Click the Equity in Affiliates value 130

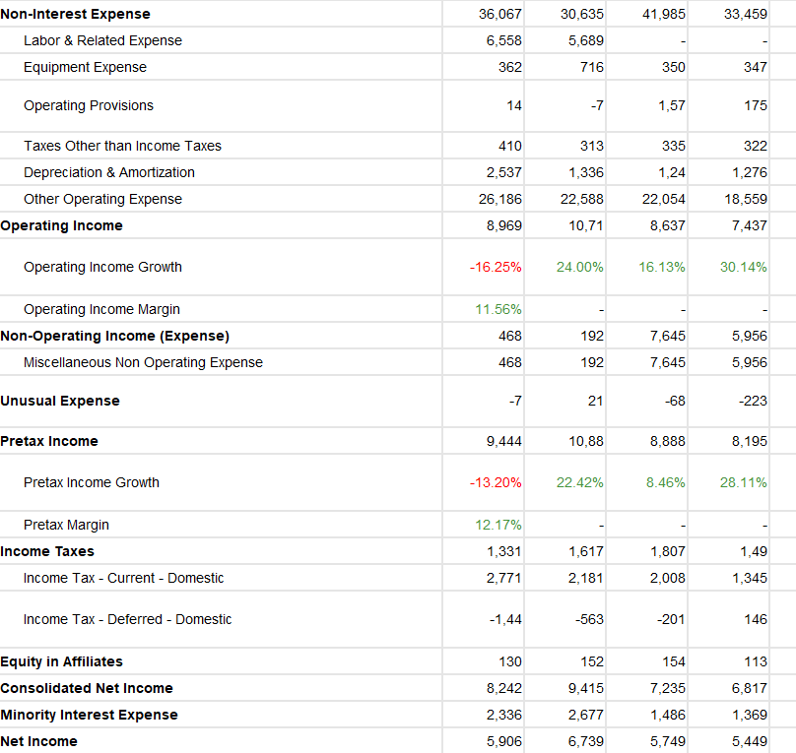[511, 660]
